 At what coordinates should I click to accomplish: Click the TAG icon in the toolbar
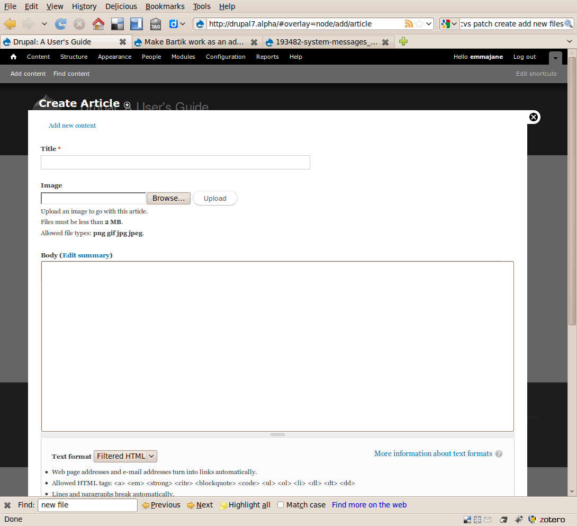coord(155,24)
